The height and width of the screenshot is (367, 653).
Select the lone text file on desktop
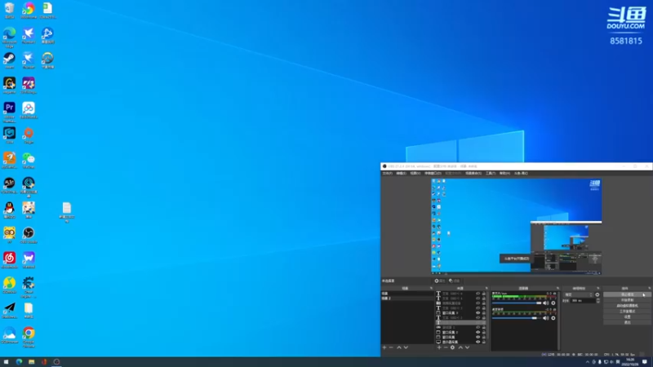(67, 212)
